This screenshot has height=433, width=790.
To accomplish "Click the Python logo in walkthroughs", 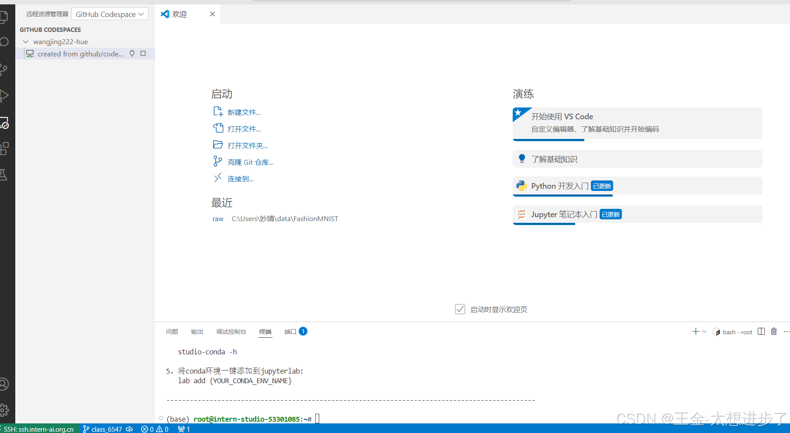I will coord(521,186).
